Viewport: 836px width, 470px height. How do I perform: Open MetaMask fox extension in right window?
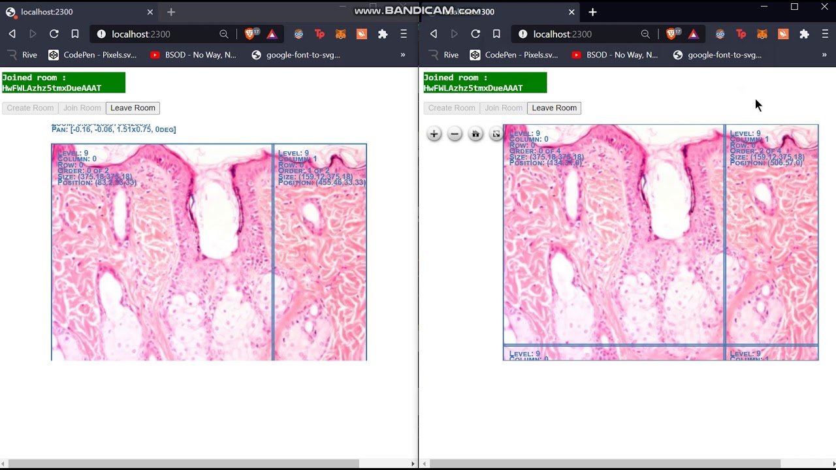(x=762, y=34)
